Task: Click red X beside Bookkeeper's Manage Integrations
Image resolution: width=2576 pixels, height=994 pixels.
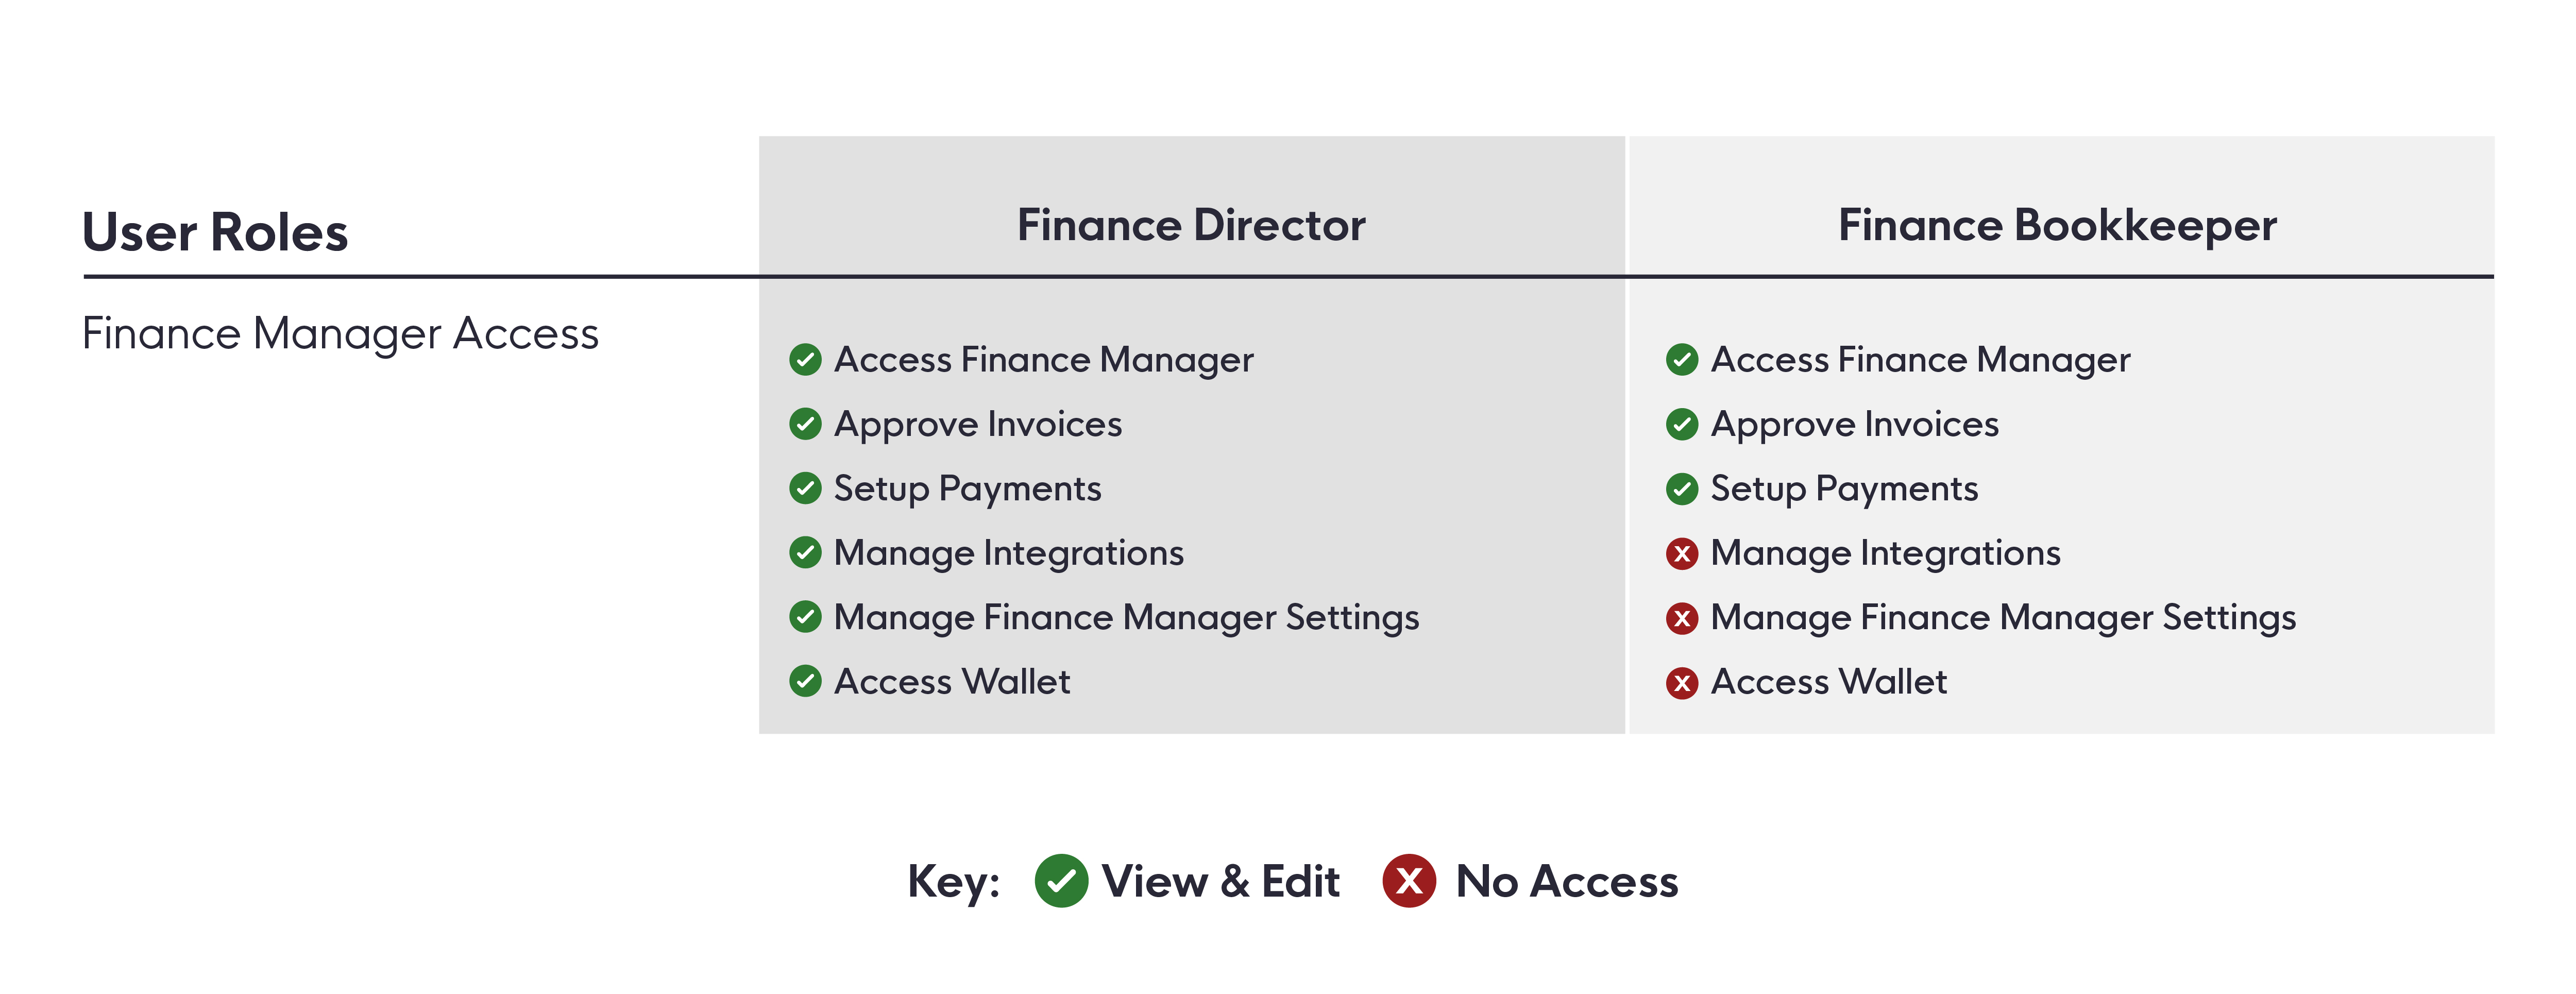Action: pos(1682,553)
